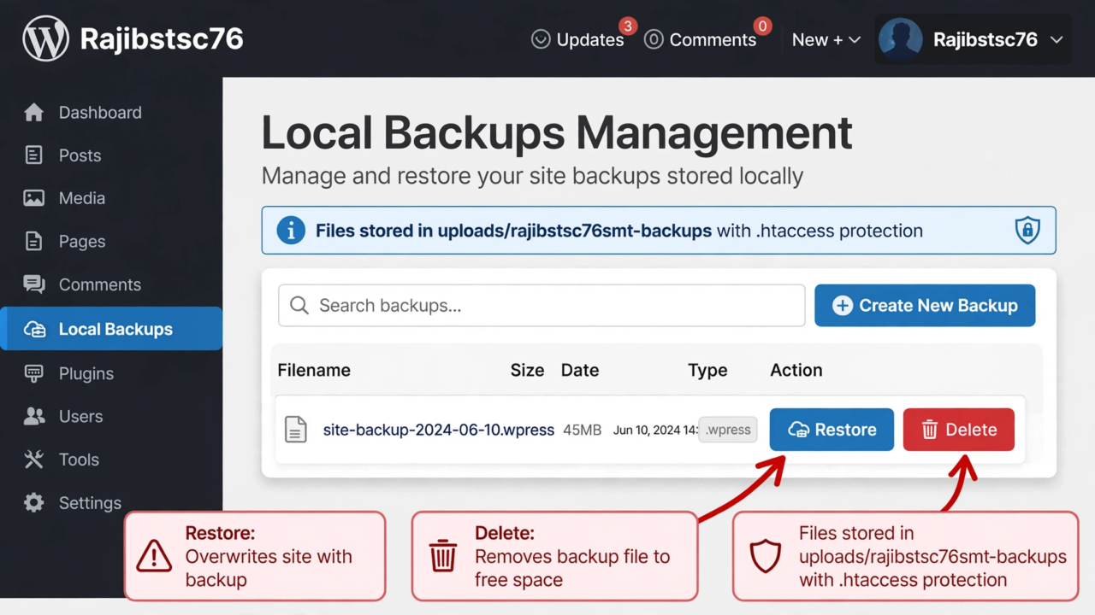Viewport: 1095px width, 615px height.
Task: Click the Pages sidebar icon
Action: 33,242
